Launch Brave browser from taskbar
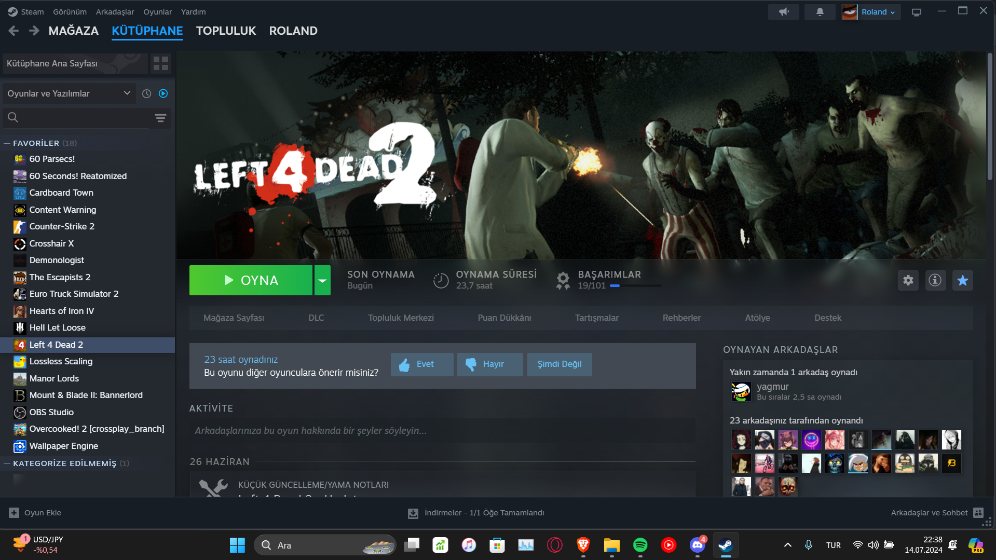This screenshot has width=996, height=560. tap(583, 545)
